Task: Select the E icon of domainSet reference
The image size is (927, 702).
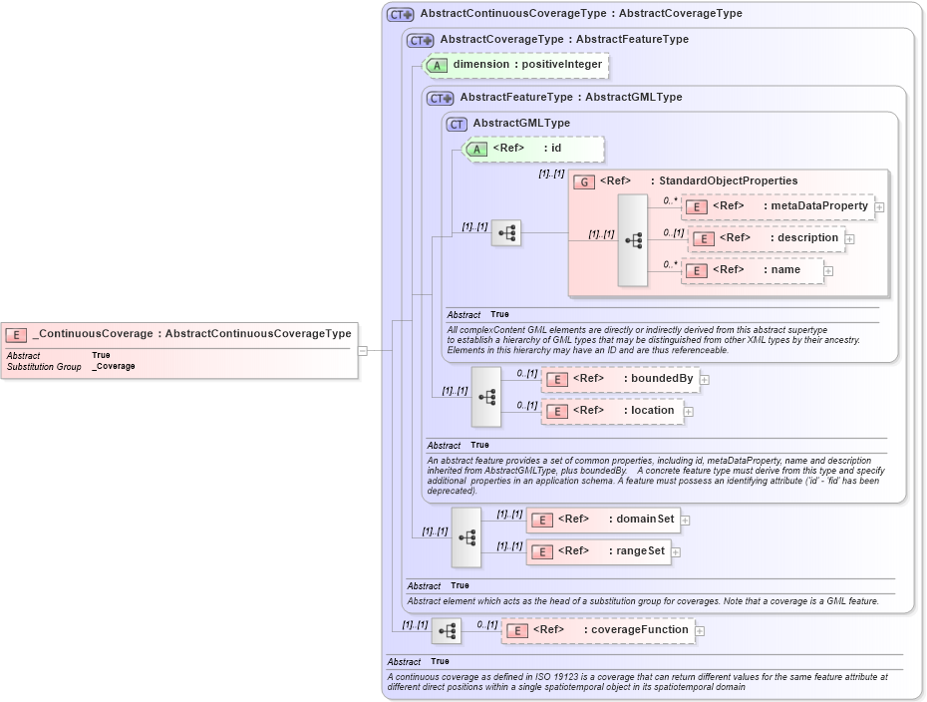Action: click(541, 520)
